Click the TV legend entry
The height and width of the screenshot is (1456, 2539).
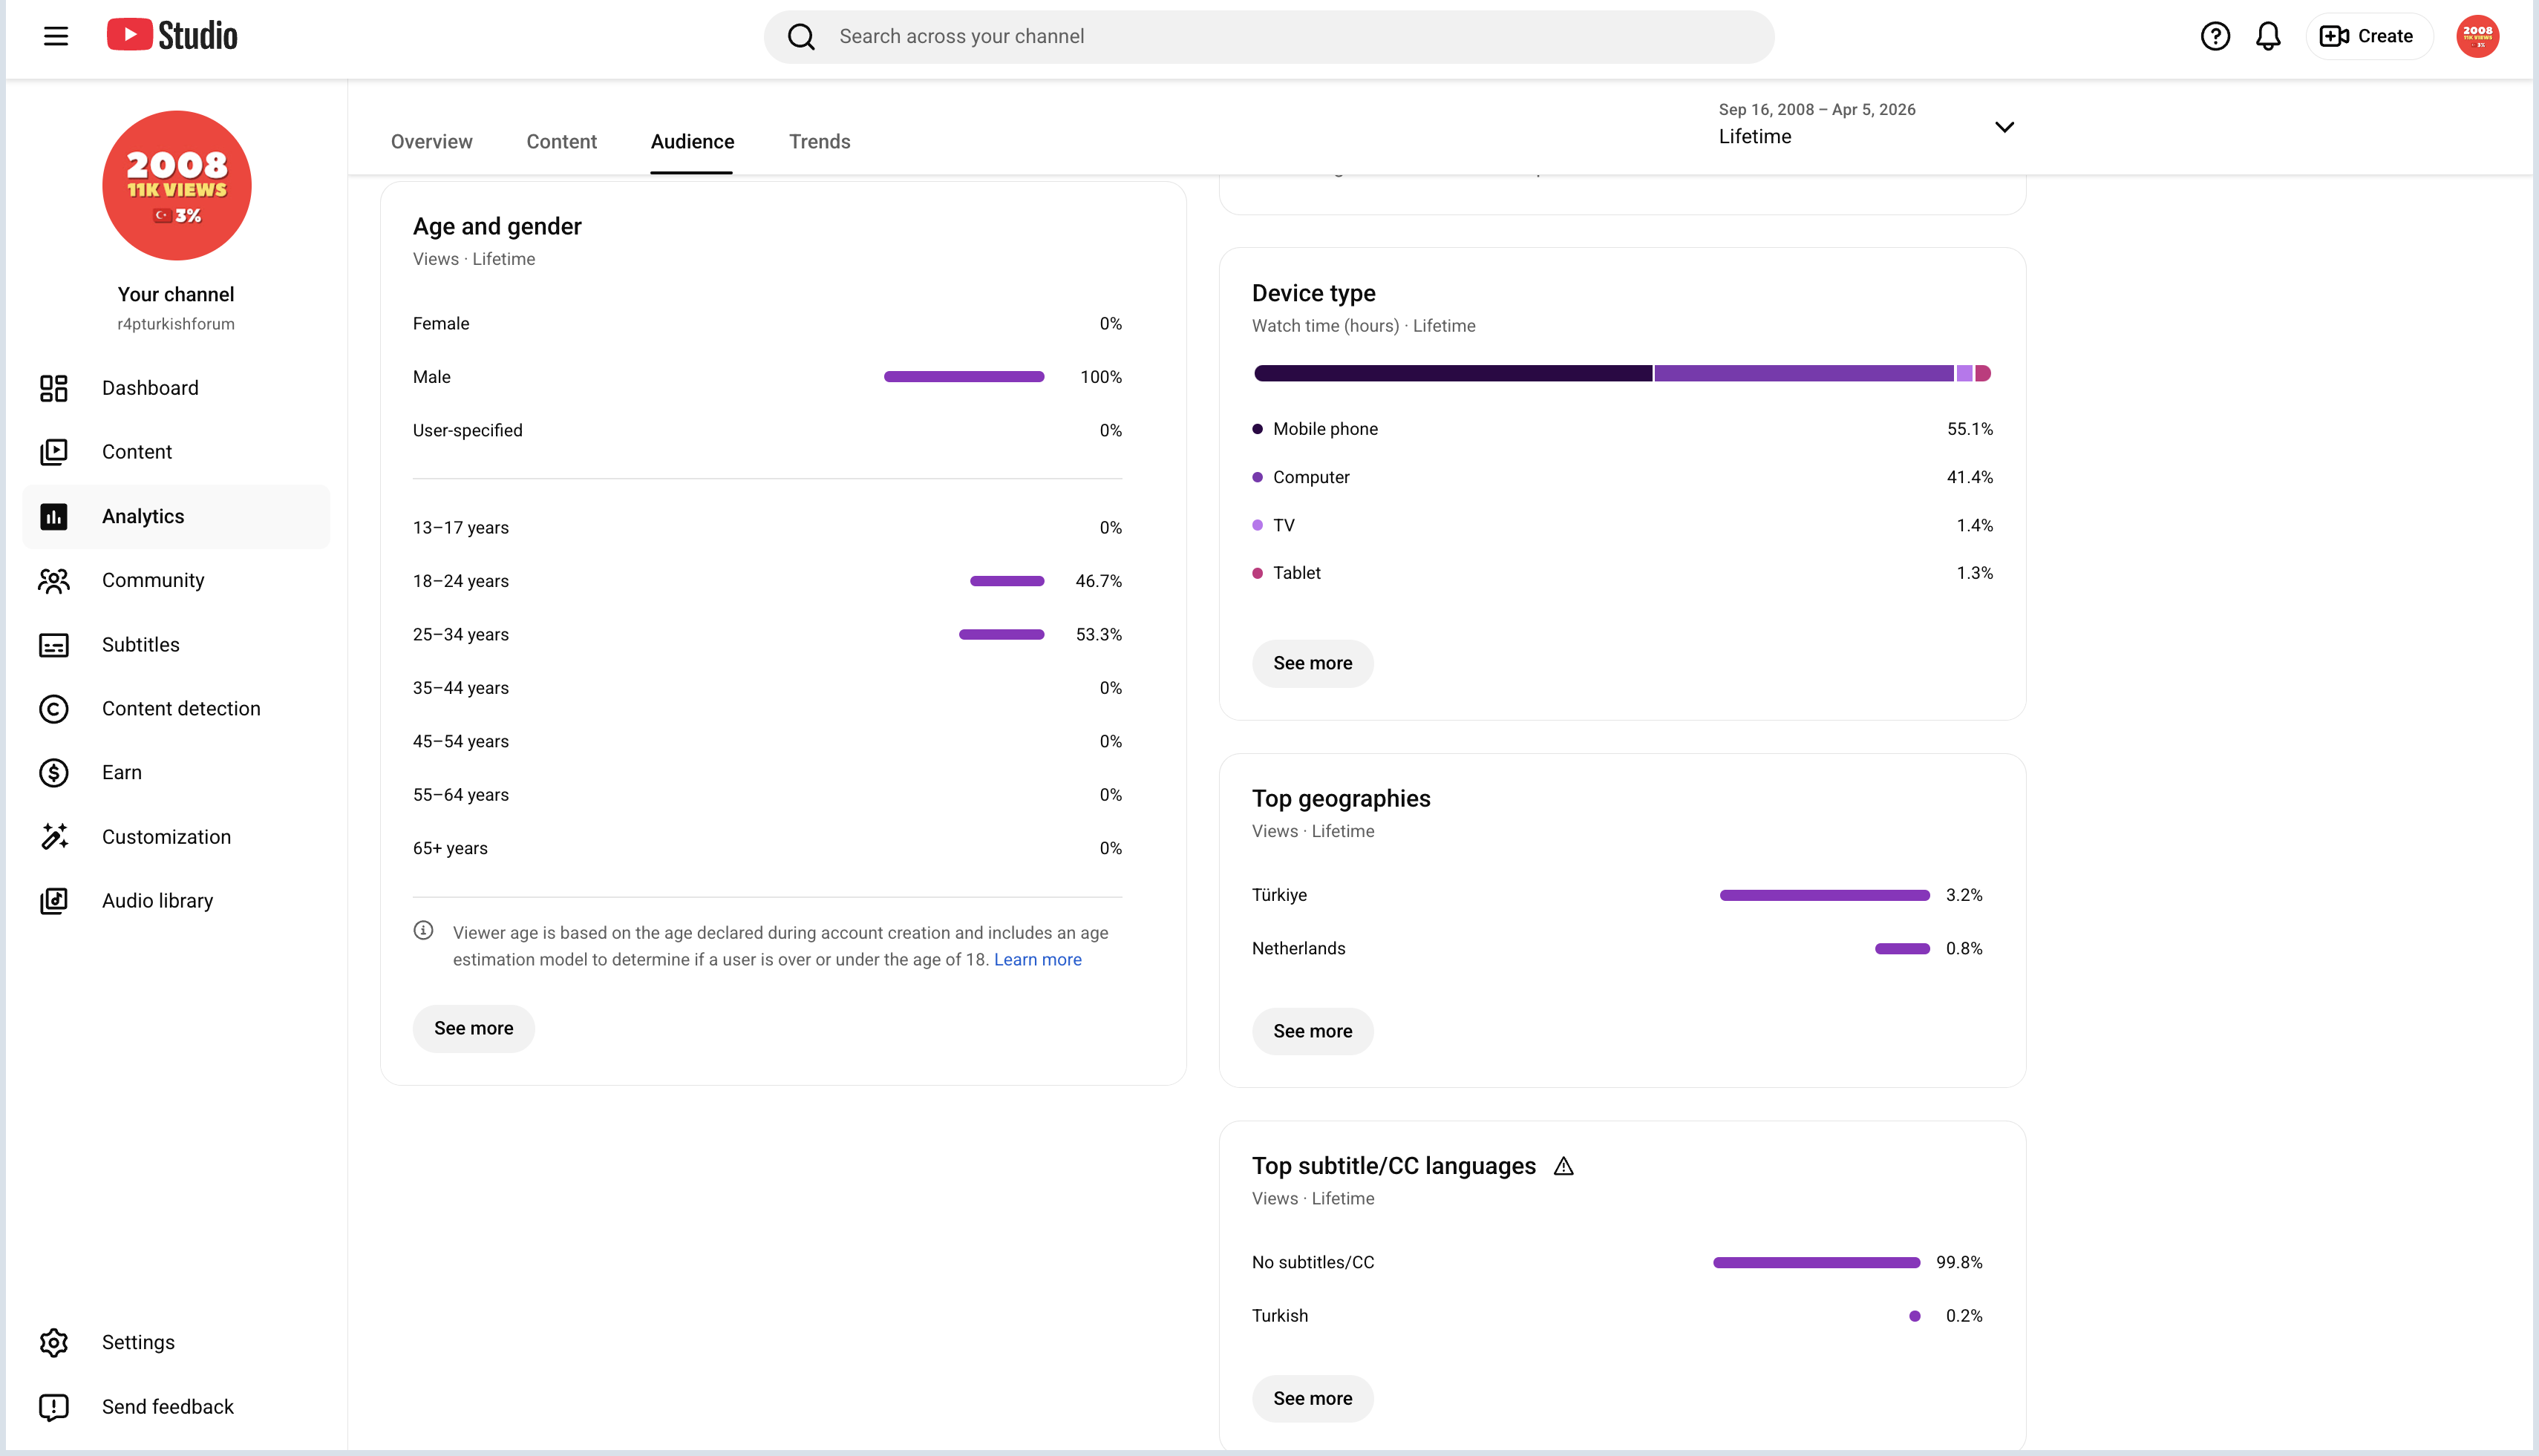1623,525
